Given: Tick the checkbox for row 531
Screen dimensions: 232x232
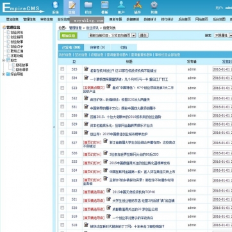Looking at the screenshot, I should [62, 106].
